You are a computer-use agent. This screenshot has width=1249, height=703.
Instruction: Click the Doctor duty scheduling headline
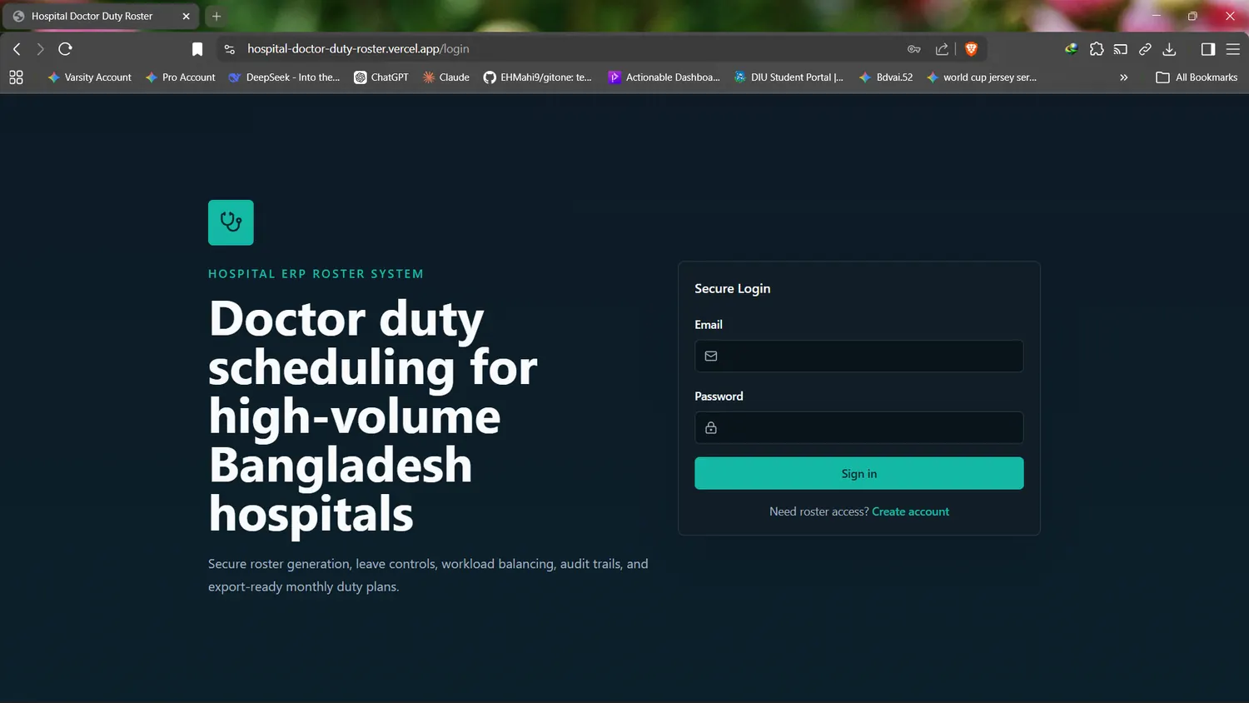click(x=373, y=416)
